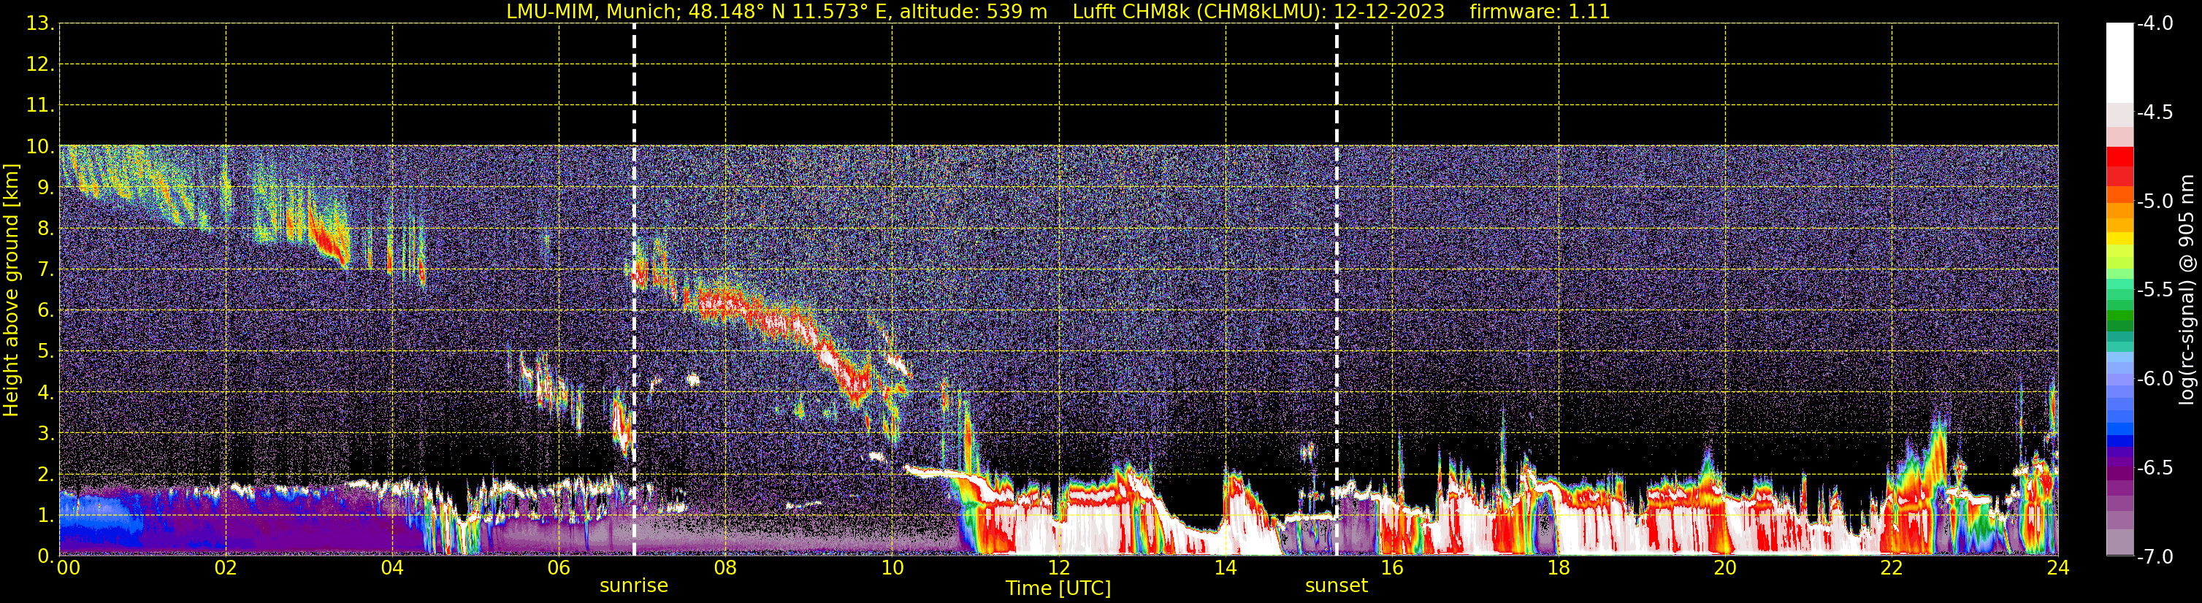
Task: Click the y-axis tick label '5.'
Action: pos(45,352)
